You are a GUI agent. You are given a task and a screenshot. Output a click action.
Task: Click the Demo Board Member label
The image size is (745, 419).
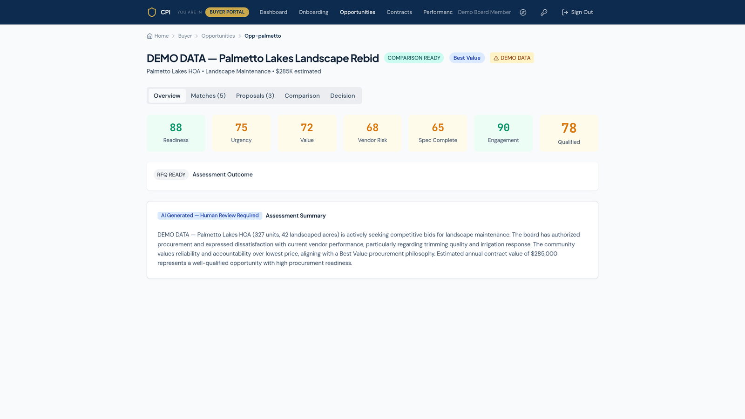[484, 12]
